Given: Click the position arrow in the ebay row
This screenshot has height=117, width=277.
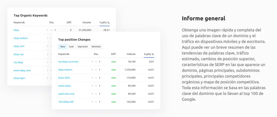Looking at the screenshot, I should (x=51, y=30).
